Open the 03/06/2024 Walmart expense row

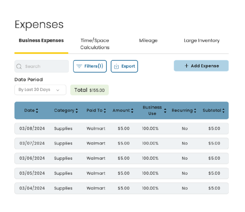pos(121,158)
